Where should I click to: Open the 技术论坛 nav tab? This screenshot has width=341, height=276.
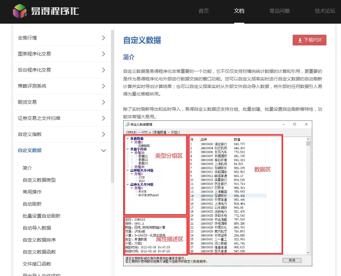[x=325, y=11]
